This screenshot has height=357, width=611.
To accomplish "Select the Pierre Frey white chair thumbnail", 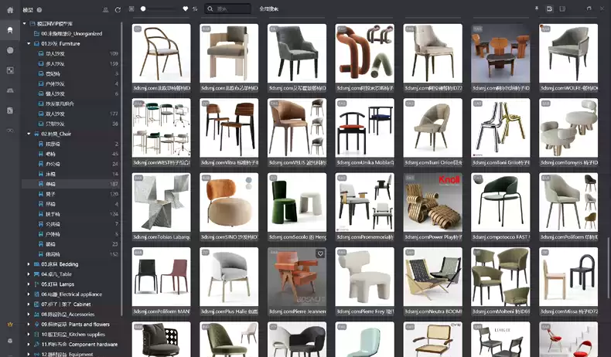I will tap(365, 277).
